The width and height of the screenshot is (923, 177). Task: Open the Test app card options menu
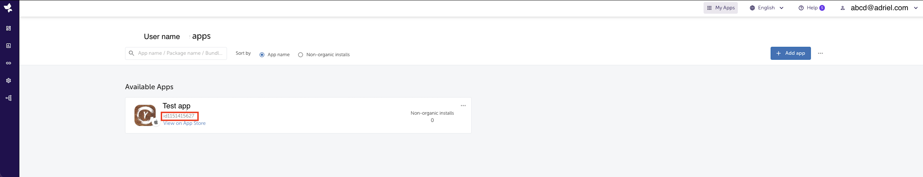[x=463, y=105]
